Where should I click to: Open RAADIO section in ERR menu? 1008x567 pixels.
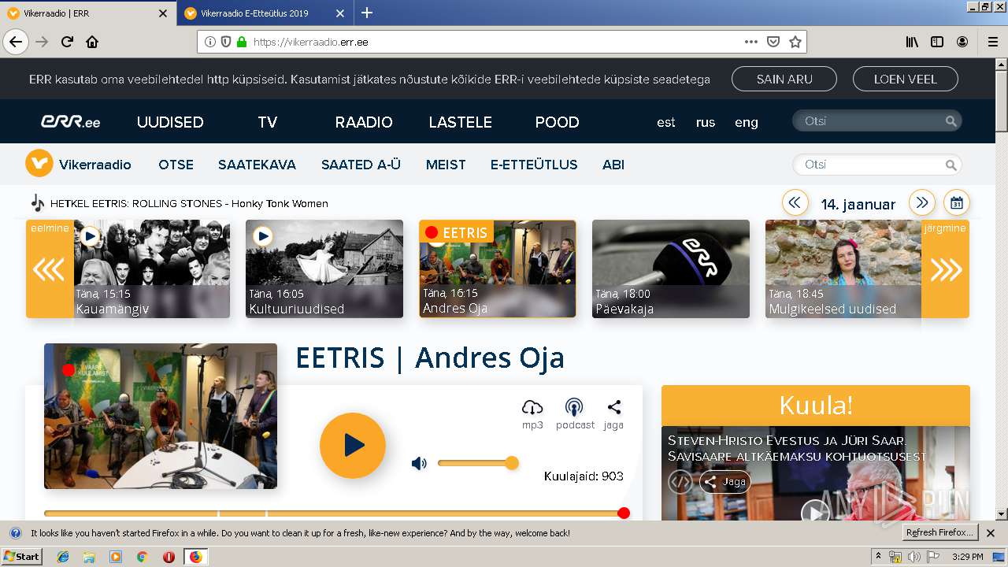[x=364, y=122]
